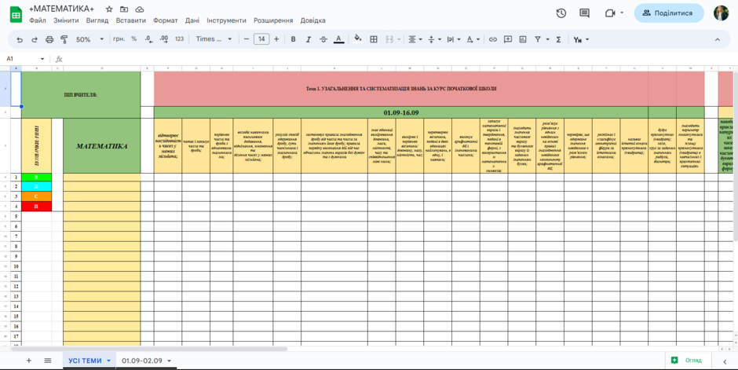Switch to the 01.09-02.09 sheet tab

click(x=141, y=361)
